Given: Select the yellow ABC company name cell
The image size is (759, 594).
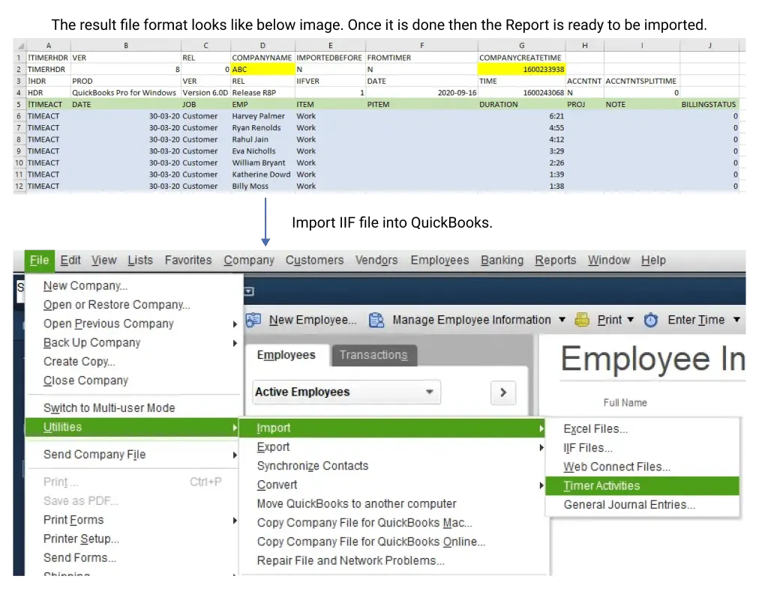Looking at the screenshot, I should pyautogui.click(x=262, y=70).
